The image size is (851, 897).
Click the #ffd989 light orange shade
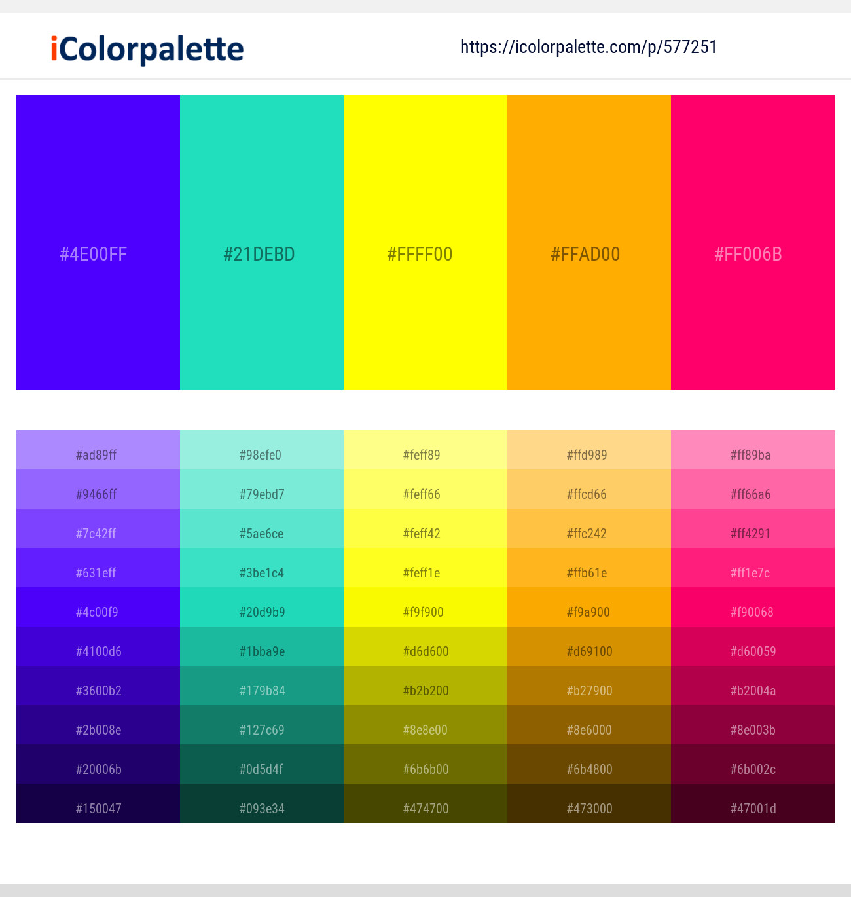(x=588, y=454)
